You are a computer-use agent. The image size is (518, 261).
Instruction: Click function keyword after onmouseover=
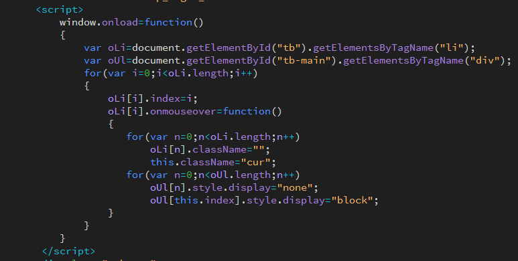point(247,112)
